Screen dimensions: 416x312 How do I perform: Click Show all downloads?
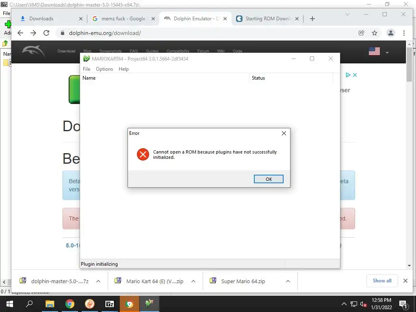pyautogui.click(x=382, y=281)
